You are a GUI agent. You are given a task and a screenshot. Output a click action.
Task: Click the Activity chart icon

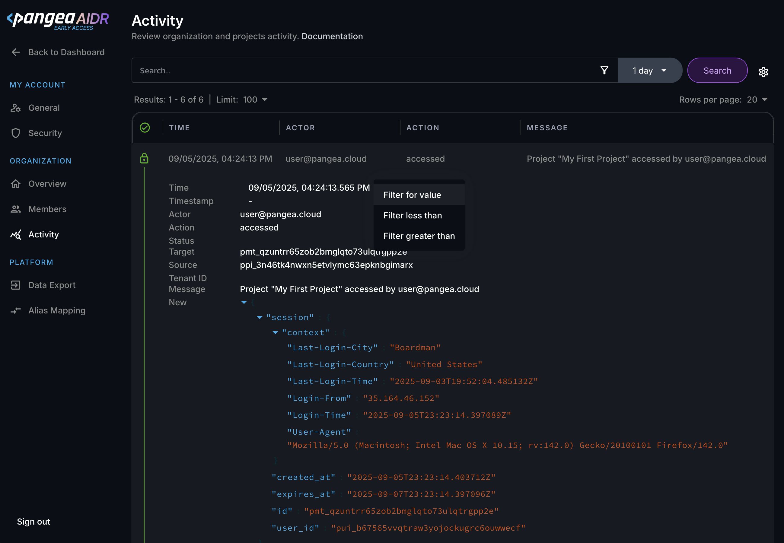(16, 234)
